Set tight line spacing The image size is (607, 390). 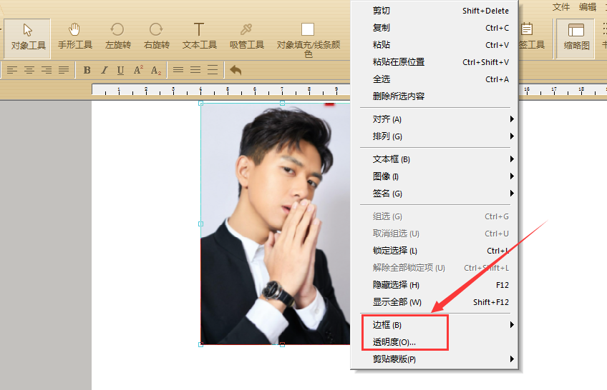pyautogui.click(x=178, y=70)
